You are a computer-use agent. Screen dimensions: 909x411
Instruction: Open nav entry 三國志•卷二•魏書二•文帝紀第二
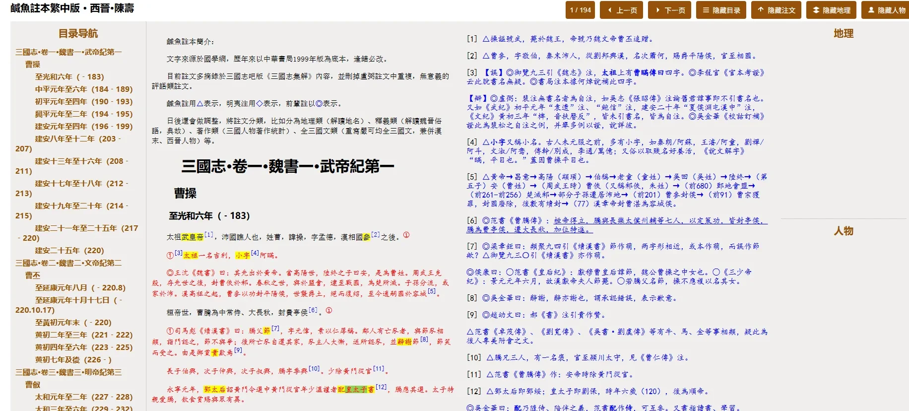[x=68, y=263]
